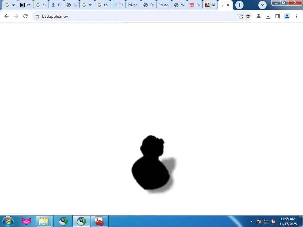Switch to the Google tab labeled 'el'
303x227 pixels.
click(x=41, y=5)
